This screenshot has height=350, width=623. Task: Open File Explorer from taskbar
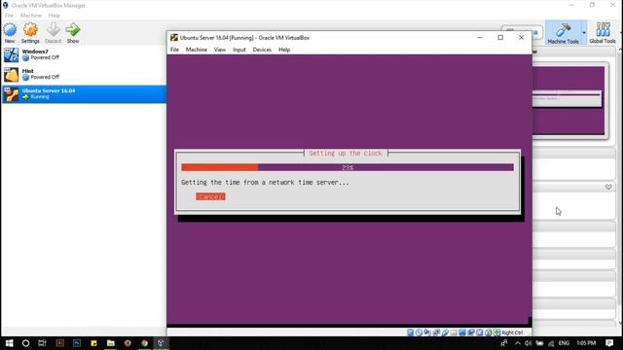click(110, 343)
